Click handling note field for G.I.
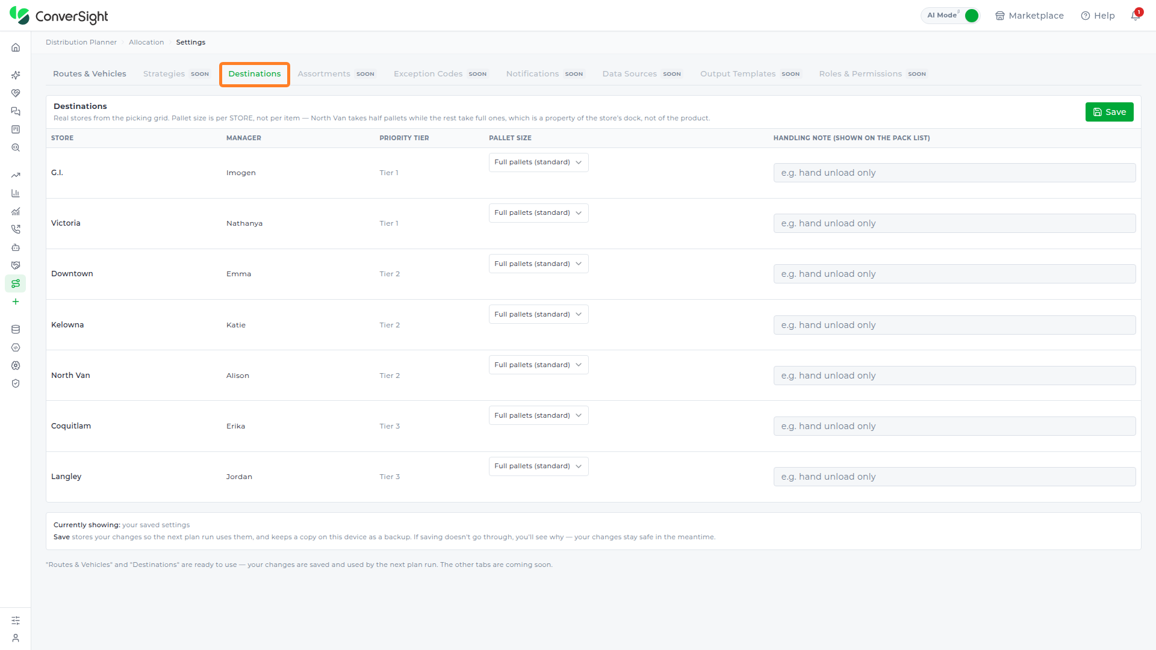Viewport: 1156px width, 650px height. (x=954, y=173)
